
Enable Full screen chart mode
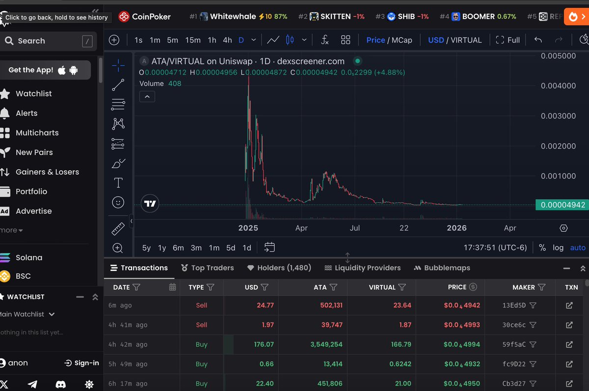(x=508, y=40)
